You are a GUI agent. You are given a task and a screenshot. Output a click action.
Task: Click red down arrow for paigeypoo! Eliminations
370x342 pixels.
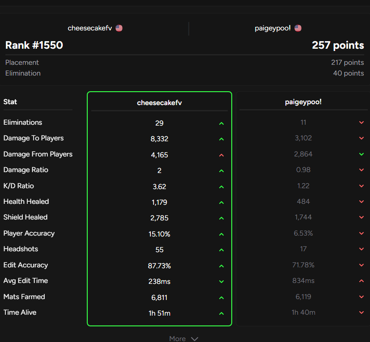click(361, 122)
